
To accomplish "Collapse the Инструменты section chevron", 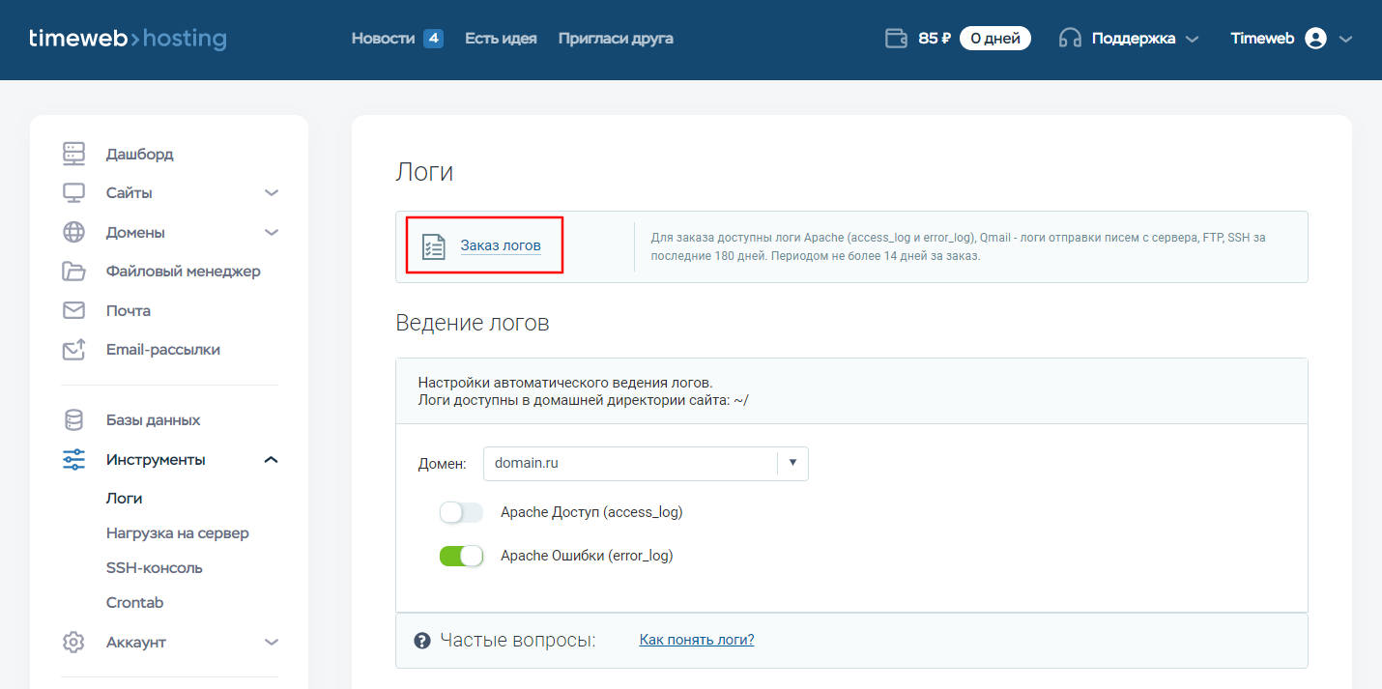I will coord(272,460).
